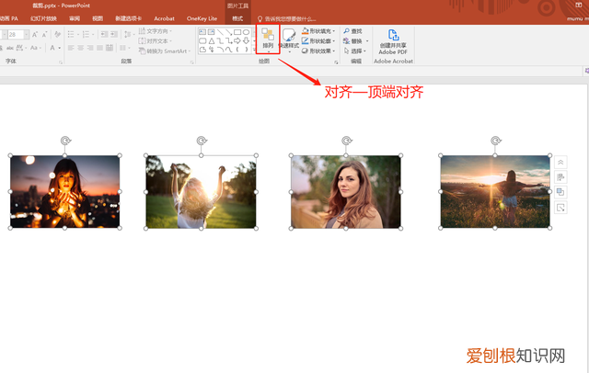Open the Acrobat ribbon tab
Viewport: 589px width, 373px height.
tap(163, 17)
